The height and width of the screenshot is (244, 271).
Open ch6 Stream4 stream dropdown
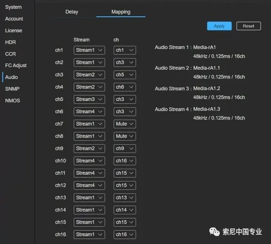coord(89,112)
